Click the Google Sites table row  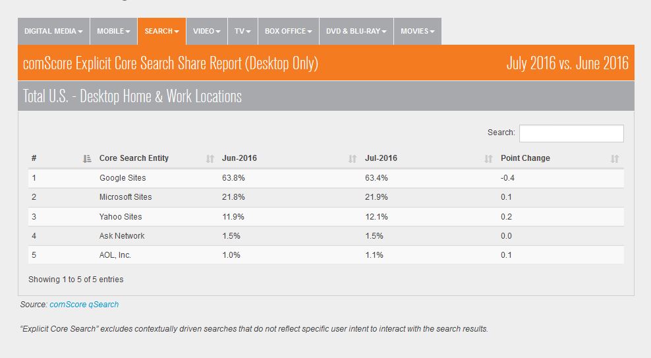(x=123, y=178)
